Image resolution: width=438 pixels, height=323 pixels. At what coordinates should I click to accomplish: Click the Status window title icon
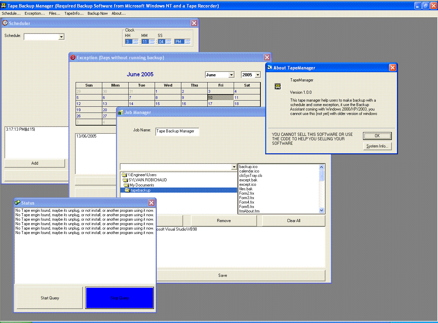[17, 203]
